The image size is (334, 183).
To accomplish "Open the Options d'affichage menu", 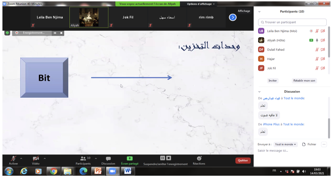I will click(201, 4).
